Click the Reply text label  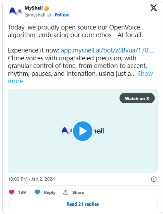tap(50, 192)
